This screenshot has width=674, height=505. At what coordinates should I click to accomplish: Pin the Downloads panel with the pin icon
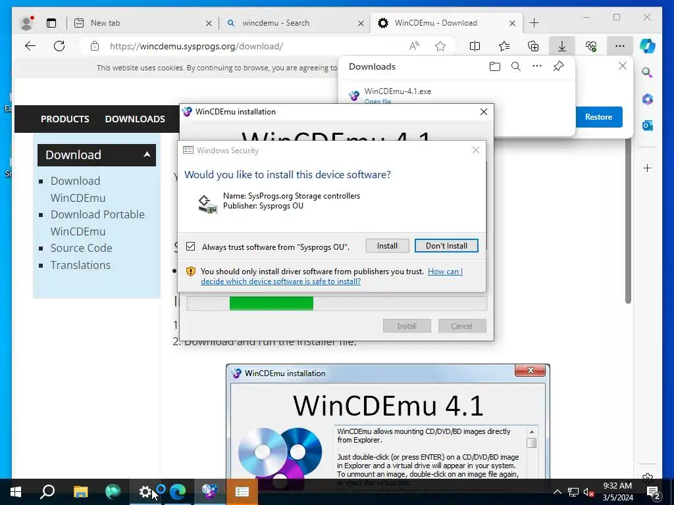pos(558,66)
